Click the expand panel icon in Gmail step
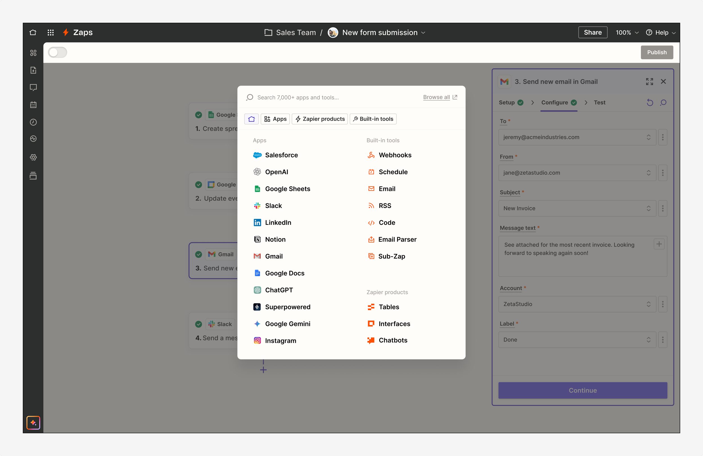Viewport: 703px width, 456px height. 649,81
